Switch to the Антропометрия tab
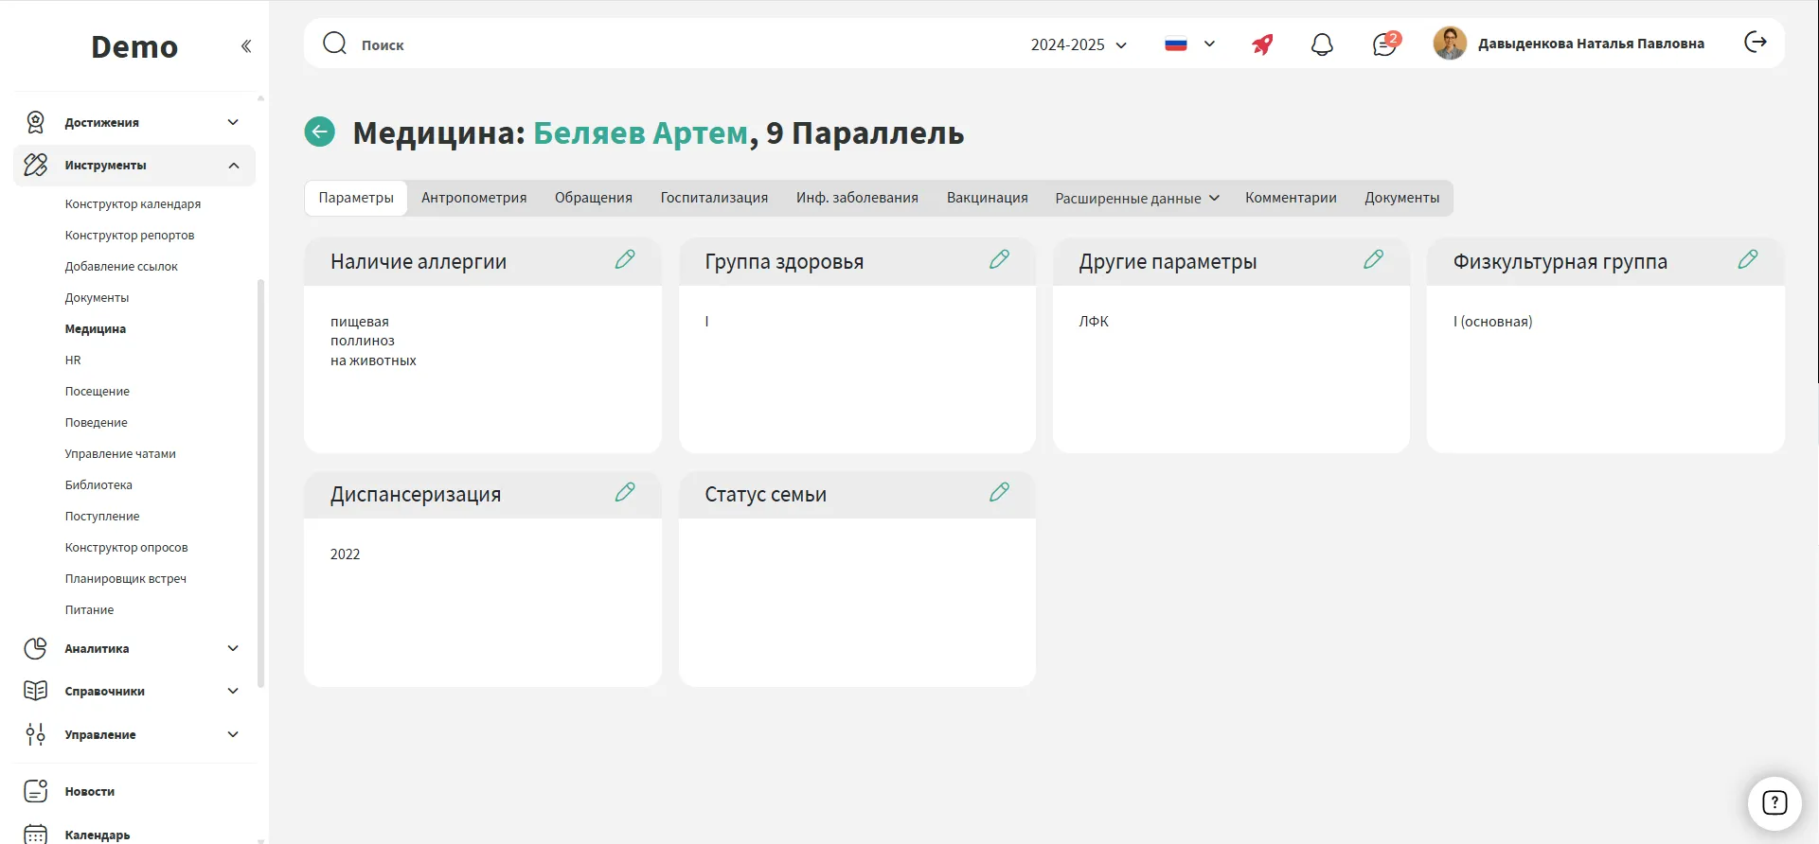 click(x=473, y=198)
